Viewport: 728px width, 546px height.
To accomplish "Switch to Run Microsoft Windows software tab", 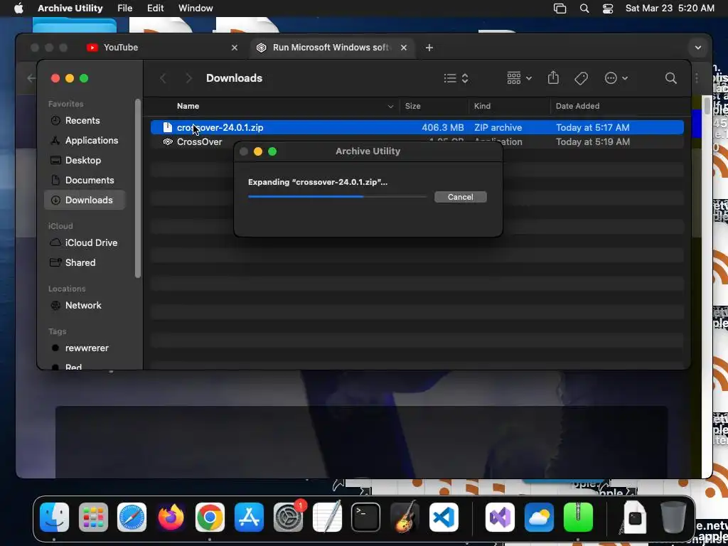I will (332, 48).
